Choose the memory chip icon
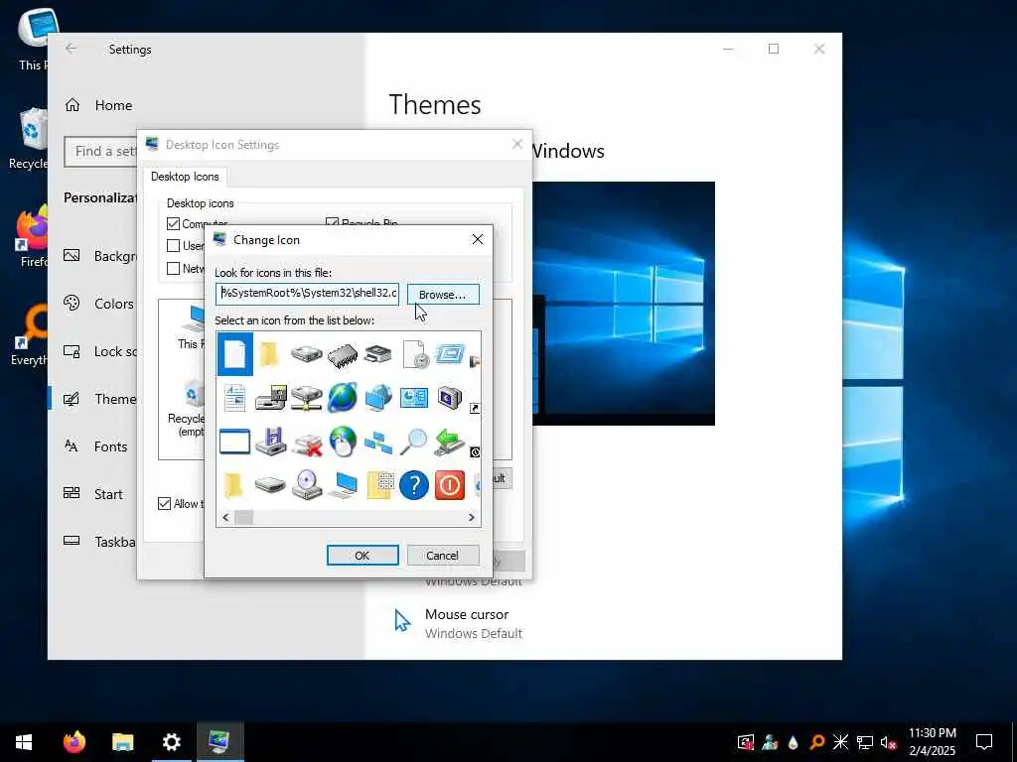Screen dimensions: 1017x762 (x=343, y=355)
